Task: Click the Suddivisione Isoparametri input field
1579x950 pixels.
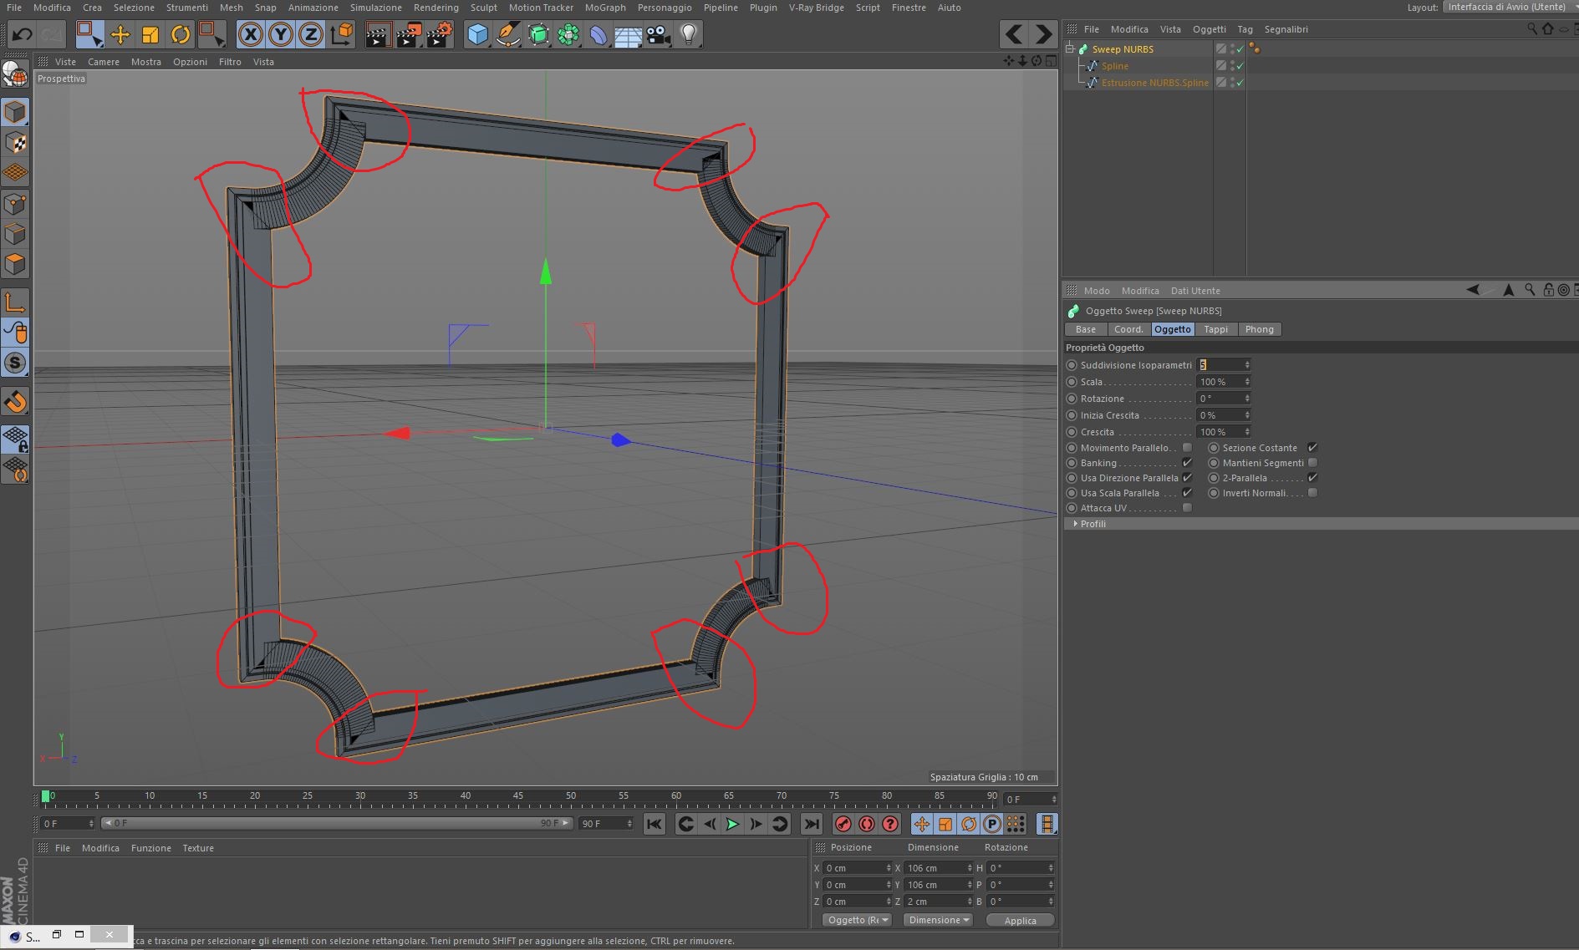Action: coord(1220,365)
